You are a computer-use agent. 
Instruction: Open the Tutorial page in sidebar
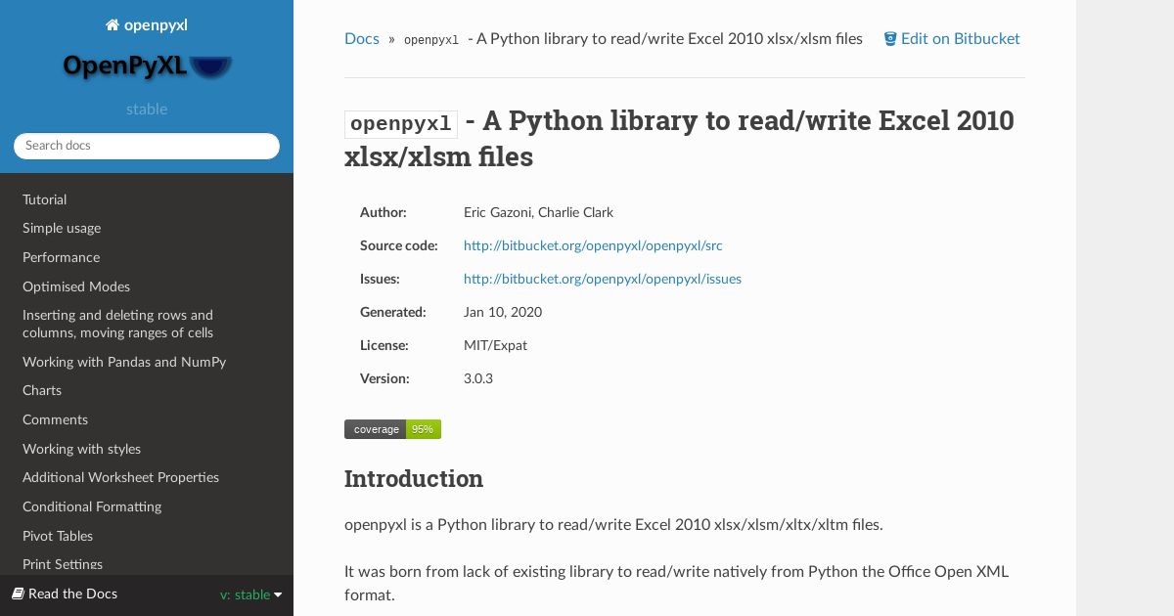45,199
